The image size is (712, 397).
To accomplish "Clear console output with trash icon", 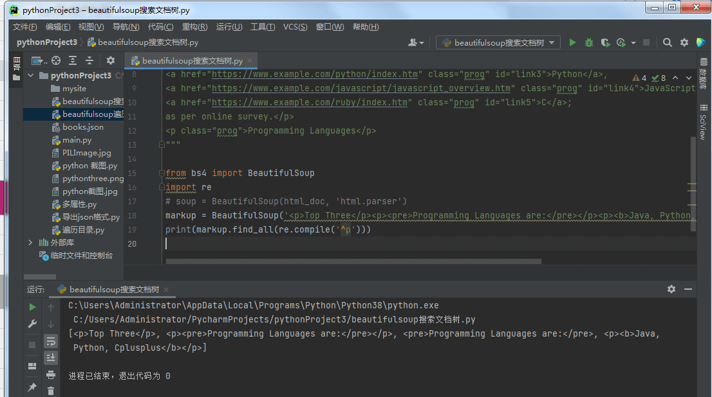I will click(x=51, y=391).
